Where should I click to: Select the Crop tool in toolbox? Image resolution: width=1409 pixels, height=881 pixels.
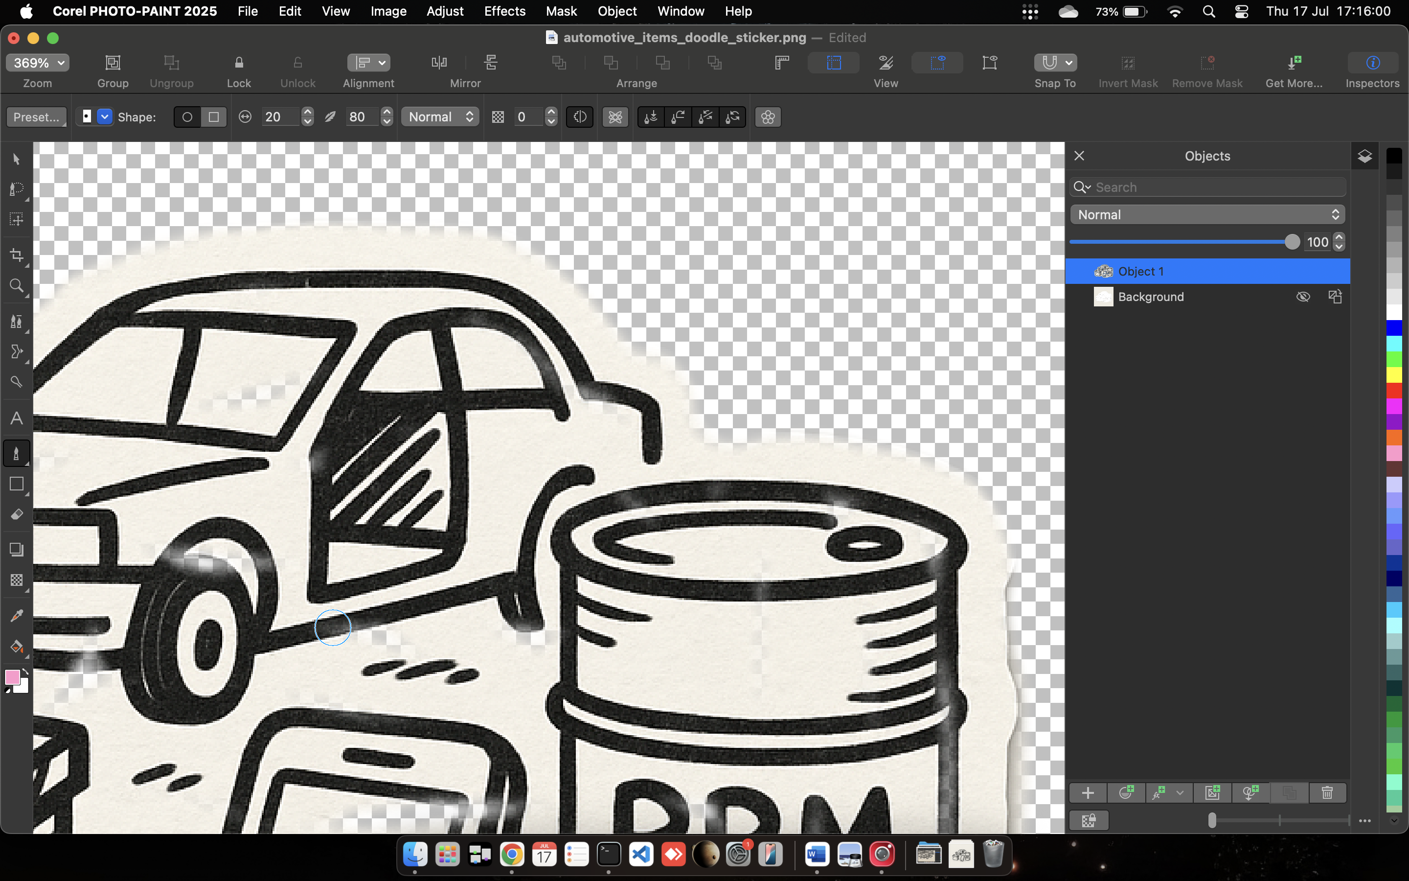click(16, 255)
